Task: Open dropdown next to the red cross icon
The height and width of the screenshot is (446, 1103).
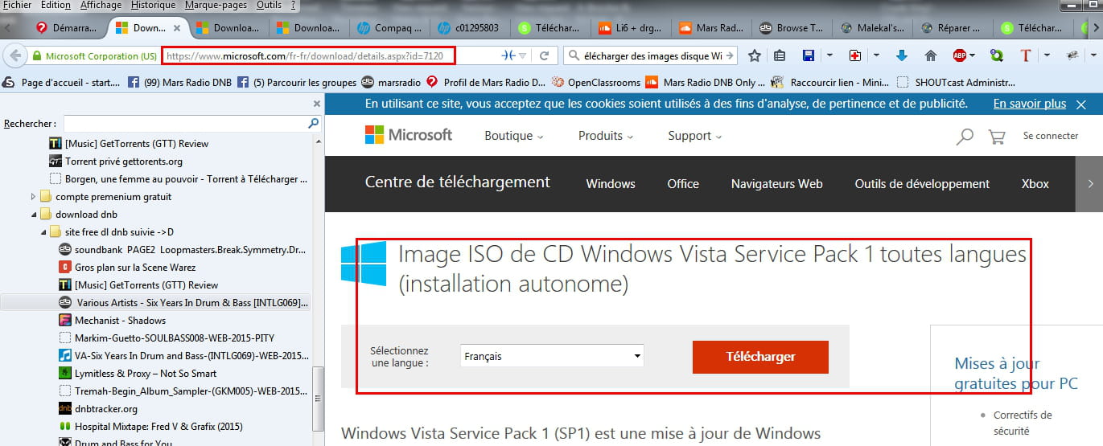Action: (x=875, y=56)
